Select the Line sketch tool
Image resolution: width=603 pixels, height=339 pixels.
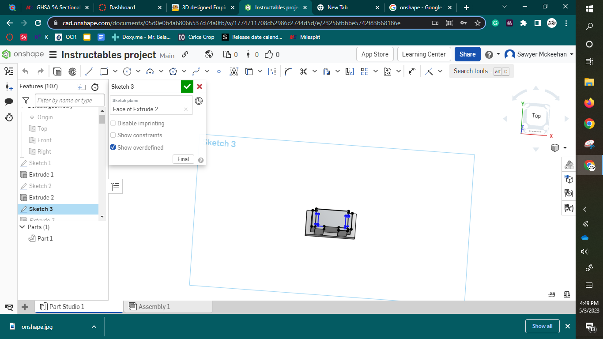tap(89, 71)
